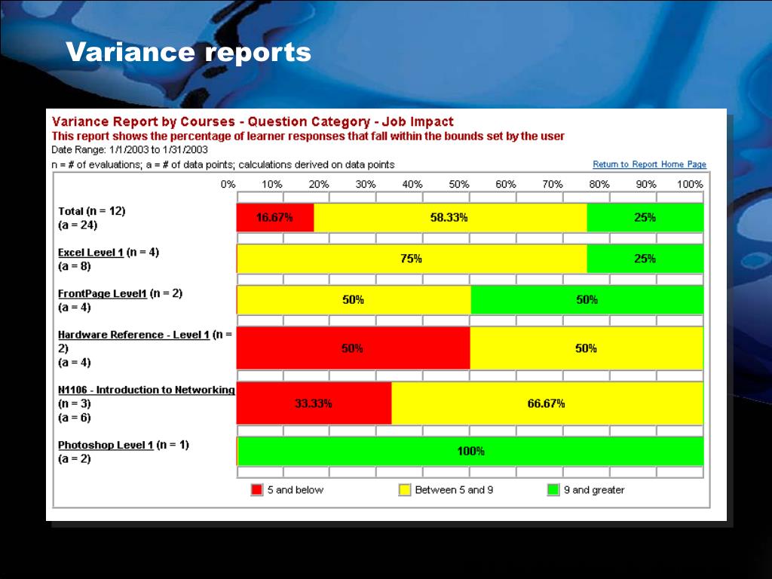Click the yellow 'Between 5 and 9' legend swatch
The height and width of the screenshot is (579, 772).
tap(405, 490)
